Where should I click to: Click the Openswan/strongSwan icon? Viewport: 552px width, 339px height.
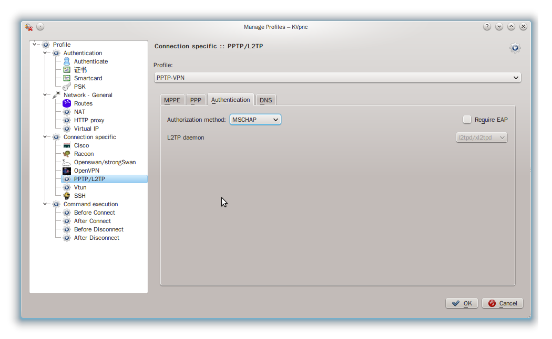point(67,162)
